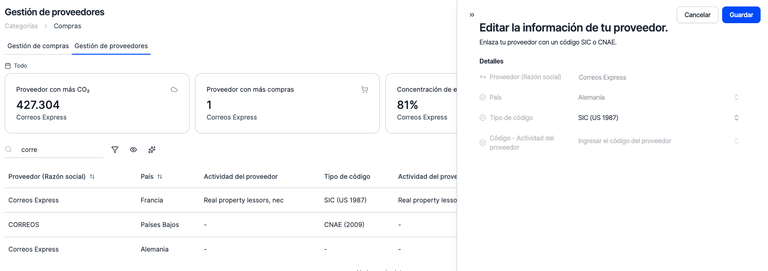Click the AI sparkle icon next to the eye icon
The image size is (768, 271).
click(152, 150)
